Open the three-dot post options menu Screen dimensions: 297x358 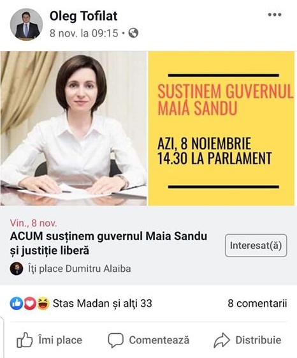coord(275,15)
